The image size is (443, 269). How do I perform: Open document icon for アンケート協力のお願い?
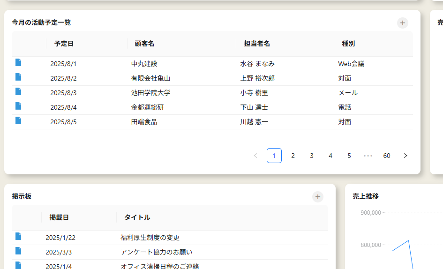pos(18,251)
